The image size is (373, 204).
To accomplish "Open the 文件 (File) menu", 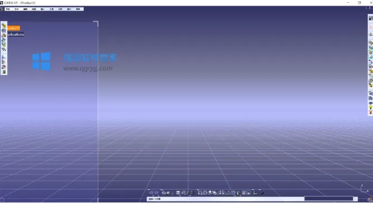I will [16, 9].
